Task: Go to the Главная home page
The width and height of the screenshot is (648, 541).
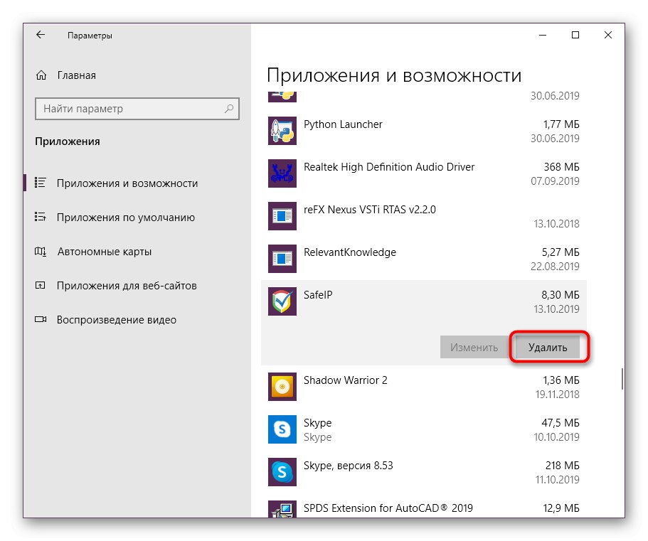Action: point(75,75)
